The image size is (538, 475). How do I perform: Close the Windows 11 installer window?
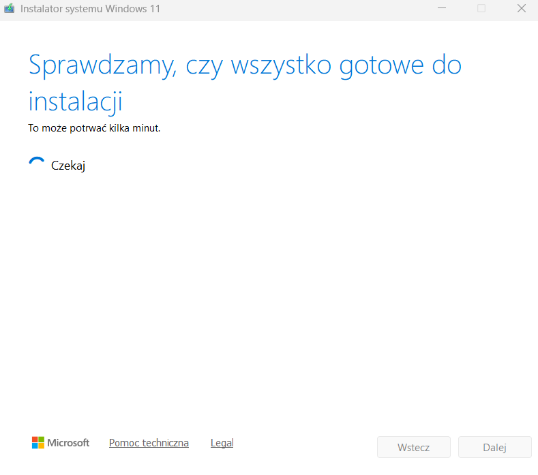[x=522, y=8]
